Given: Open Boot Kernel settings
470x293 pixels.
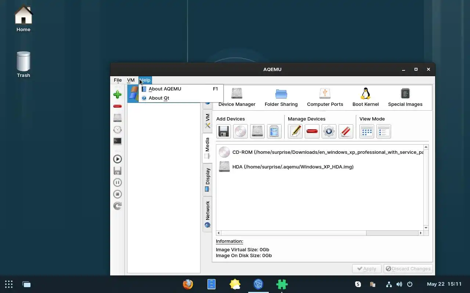Looking at the screenshot, I should point(365,97).
